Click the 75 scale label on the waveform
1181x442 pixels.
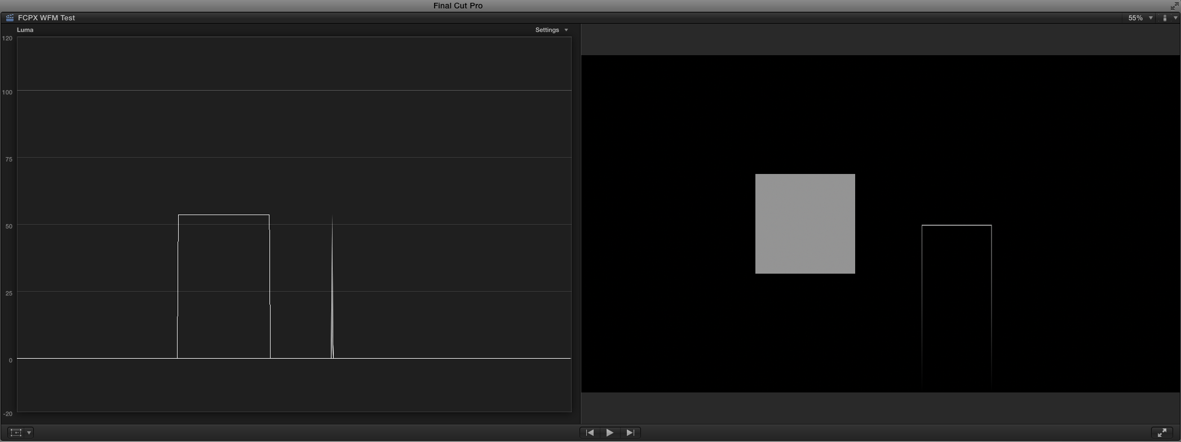(x=8, y=159)
